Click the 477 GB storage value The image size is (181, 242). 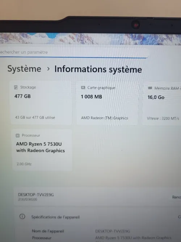coord(22,96)
